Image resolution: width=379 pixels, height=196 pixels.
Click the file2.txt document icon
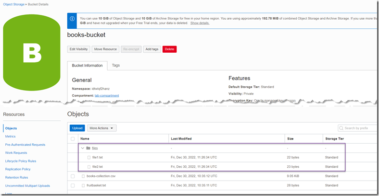(x=88, y=166)
